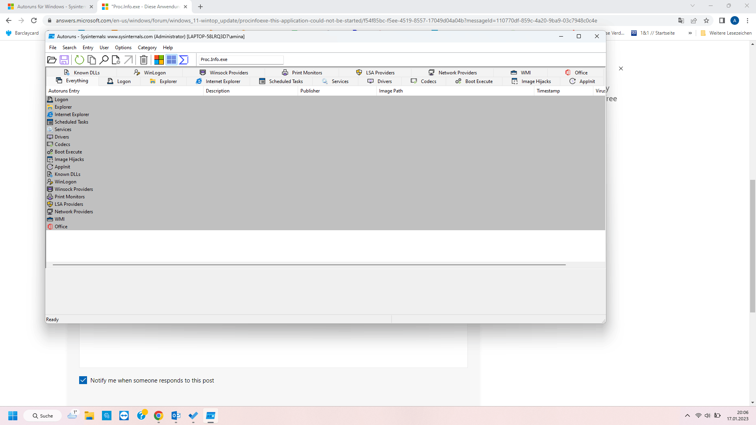Switch to the WMI tab
The image size is (756, 425).
(x=521, y=73)
